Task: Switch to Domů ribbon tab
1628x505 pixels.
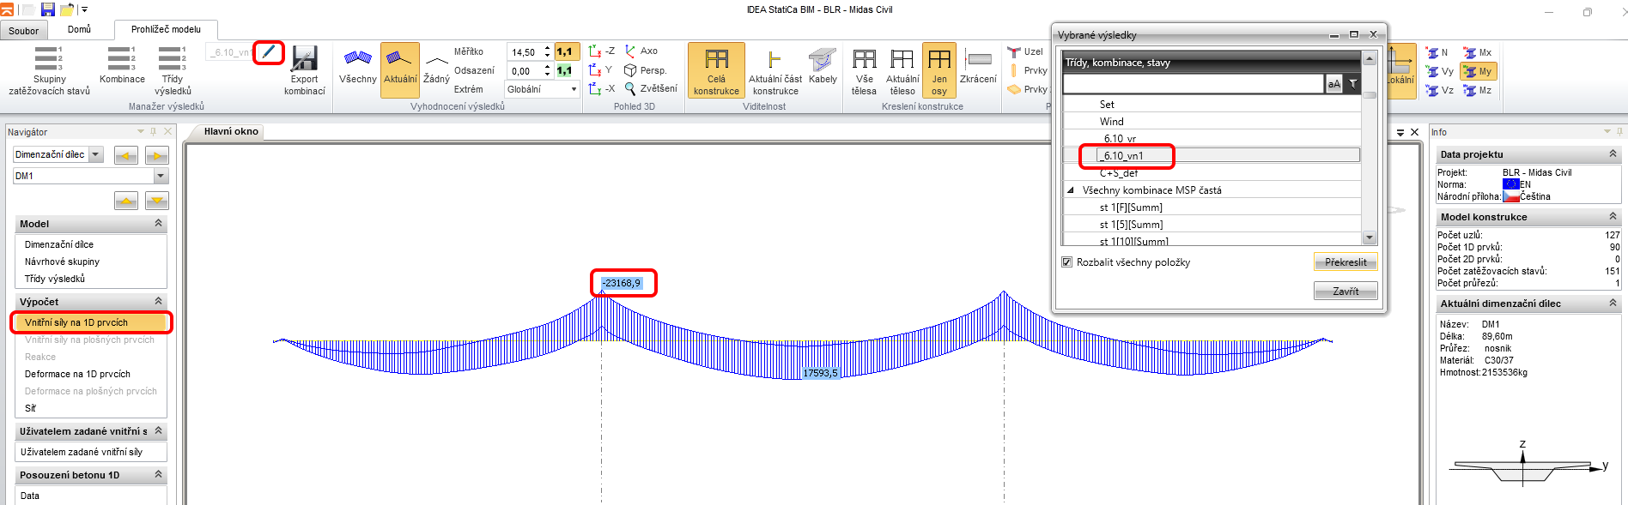Action: (x=79, y=29)
